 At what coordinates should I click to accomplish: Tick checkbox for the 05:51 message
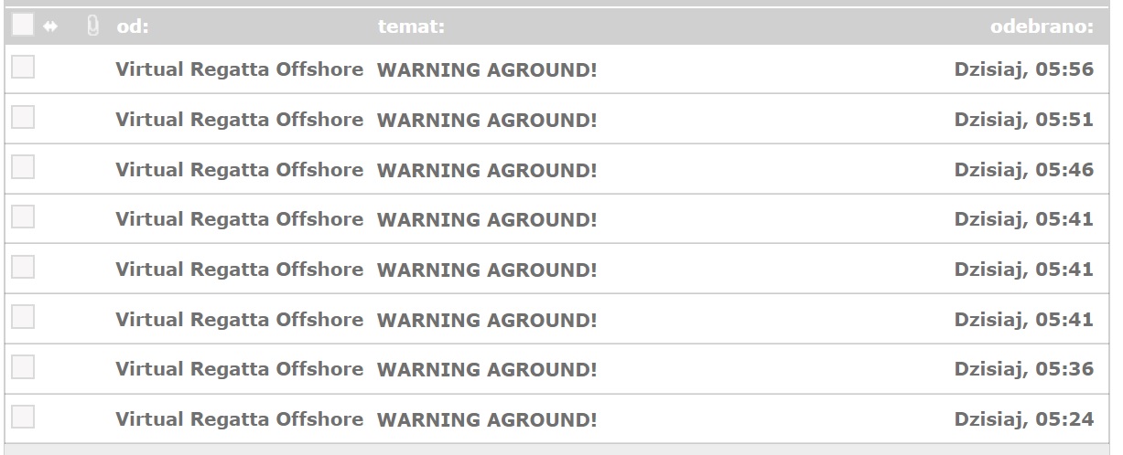tap(23, 117)
